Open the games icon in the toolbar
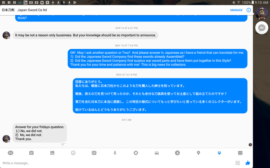Screen dimensions: 270x168 coord(136,153)
